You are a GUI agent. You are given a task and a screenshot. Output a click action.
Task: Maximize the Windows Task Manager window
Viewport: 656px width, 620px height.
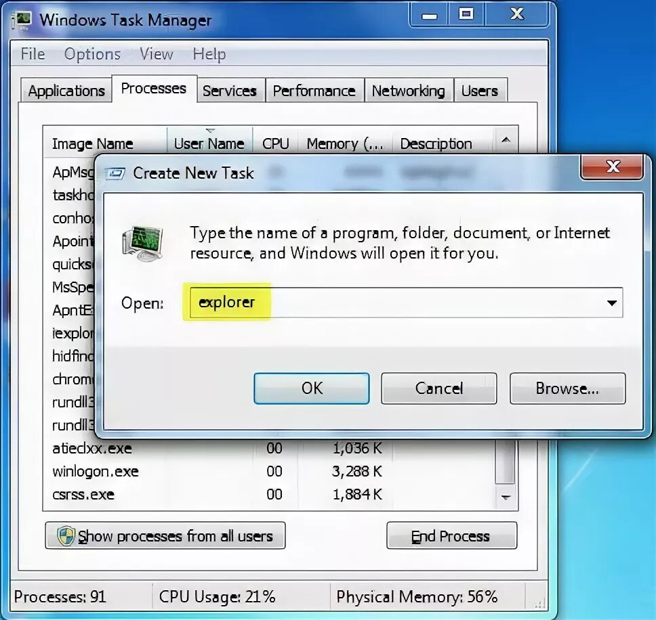(x=466, y=16)
